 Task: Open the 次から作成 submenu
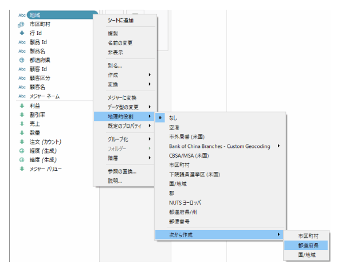click(219, 235)
